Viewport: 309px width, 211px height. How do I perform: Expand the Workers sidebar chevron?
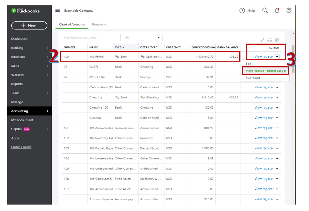click(x=48, y=75)
